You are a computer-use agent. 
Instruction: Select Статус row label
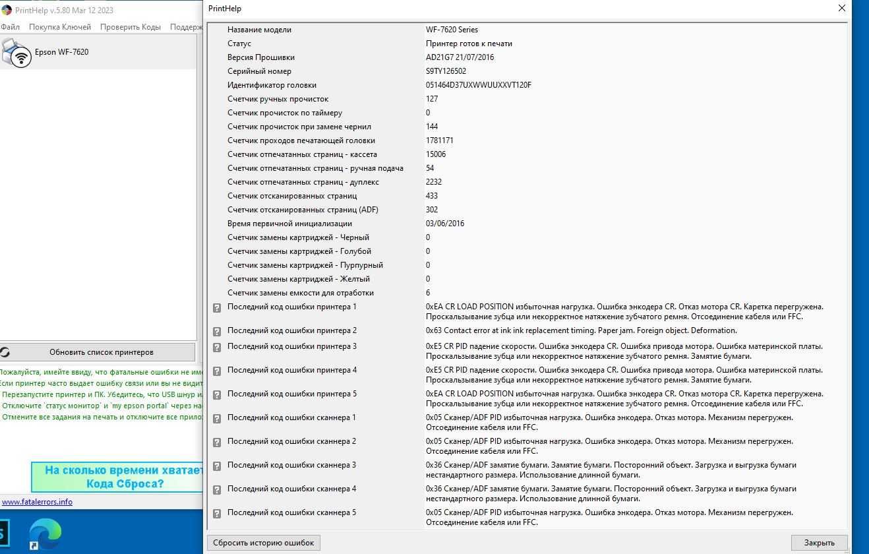pos(239,44)
